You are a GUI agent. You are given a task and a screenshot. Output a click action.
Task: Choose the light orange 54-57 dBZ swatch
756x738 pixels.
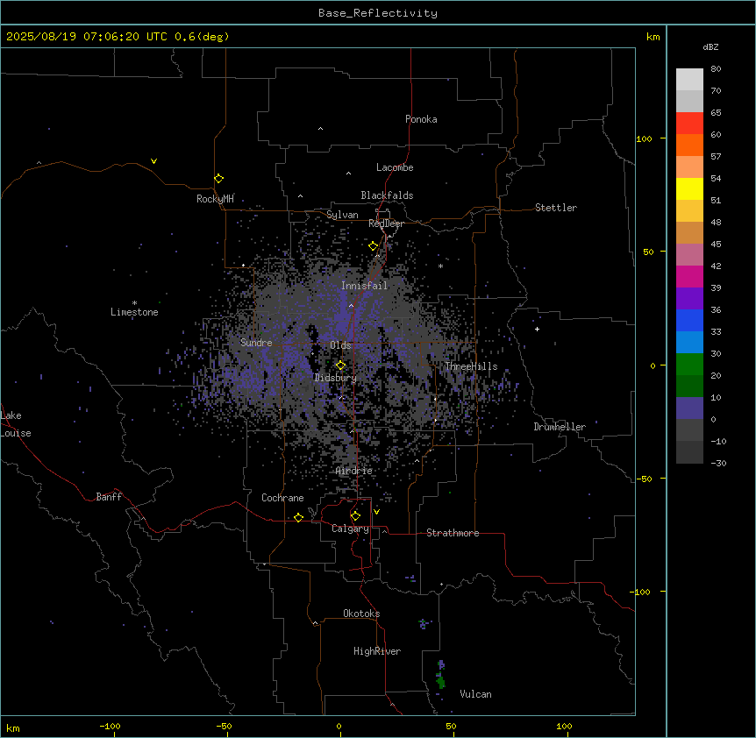(689, 167)
